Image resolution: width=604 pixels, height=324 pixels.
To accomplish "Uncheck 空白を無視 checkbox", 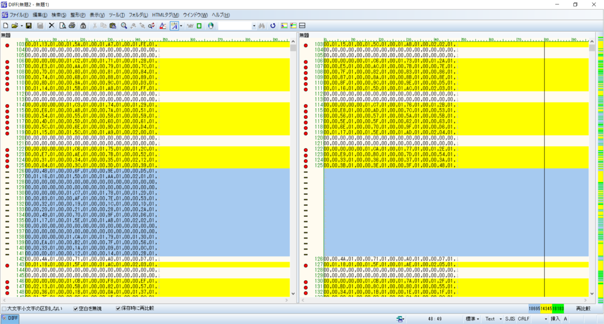I will point(76,308).
